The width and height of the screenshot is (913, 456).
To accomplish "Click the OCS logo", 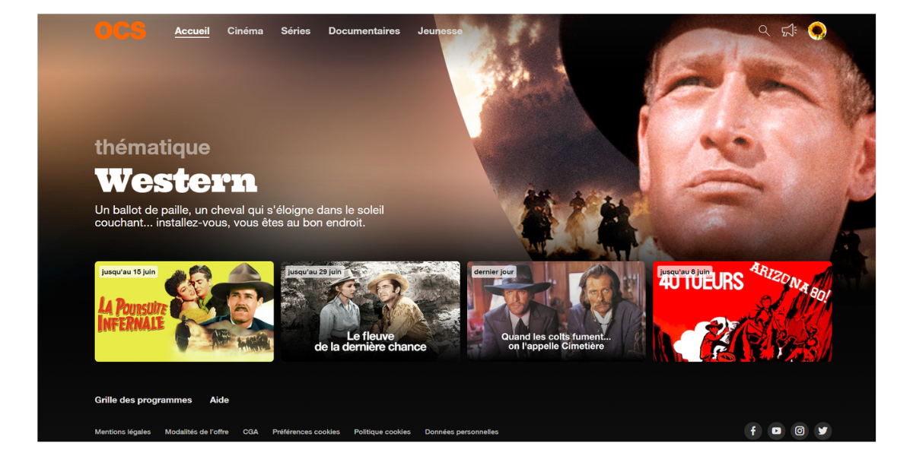I will coord(120,30).
